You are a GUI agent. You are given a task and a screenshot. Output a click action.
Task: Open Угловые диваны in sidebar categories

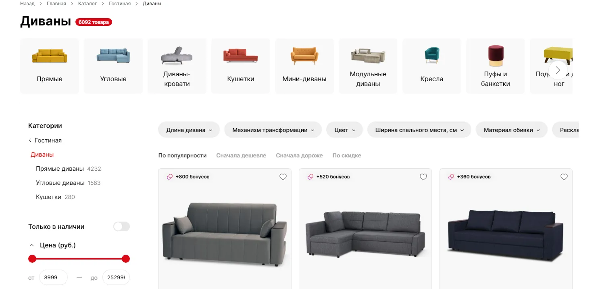click(x=60, y=183)
